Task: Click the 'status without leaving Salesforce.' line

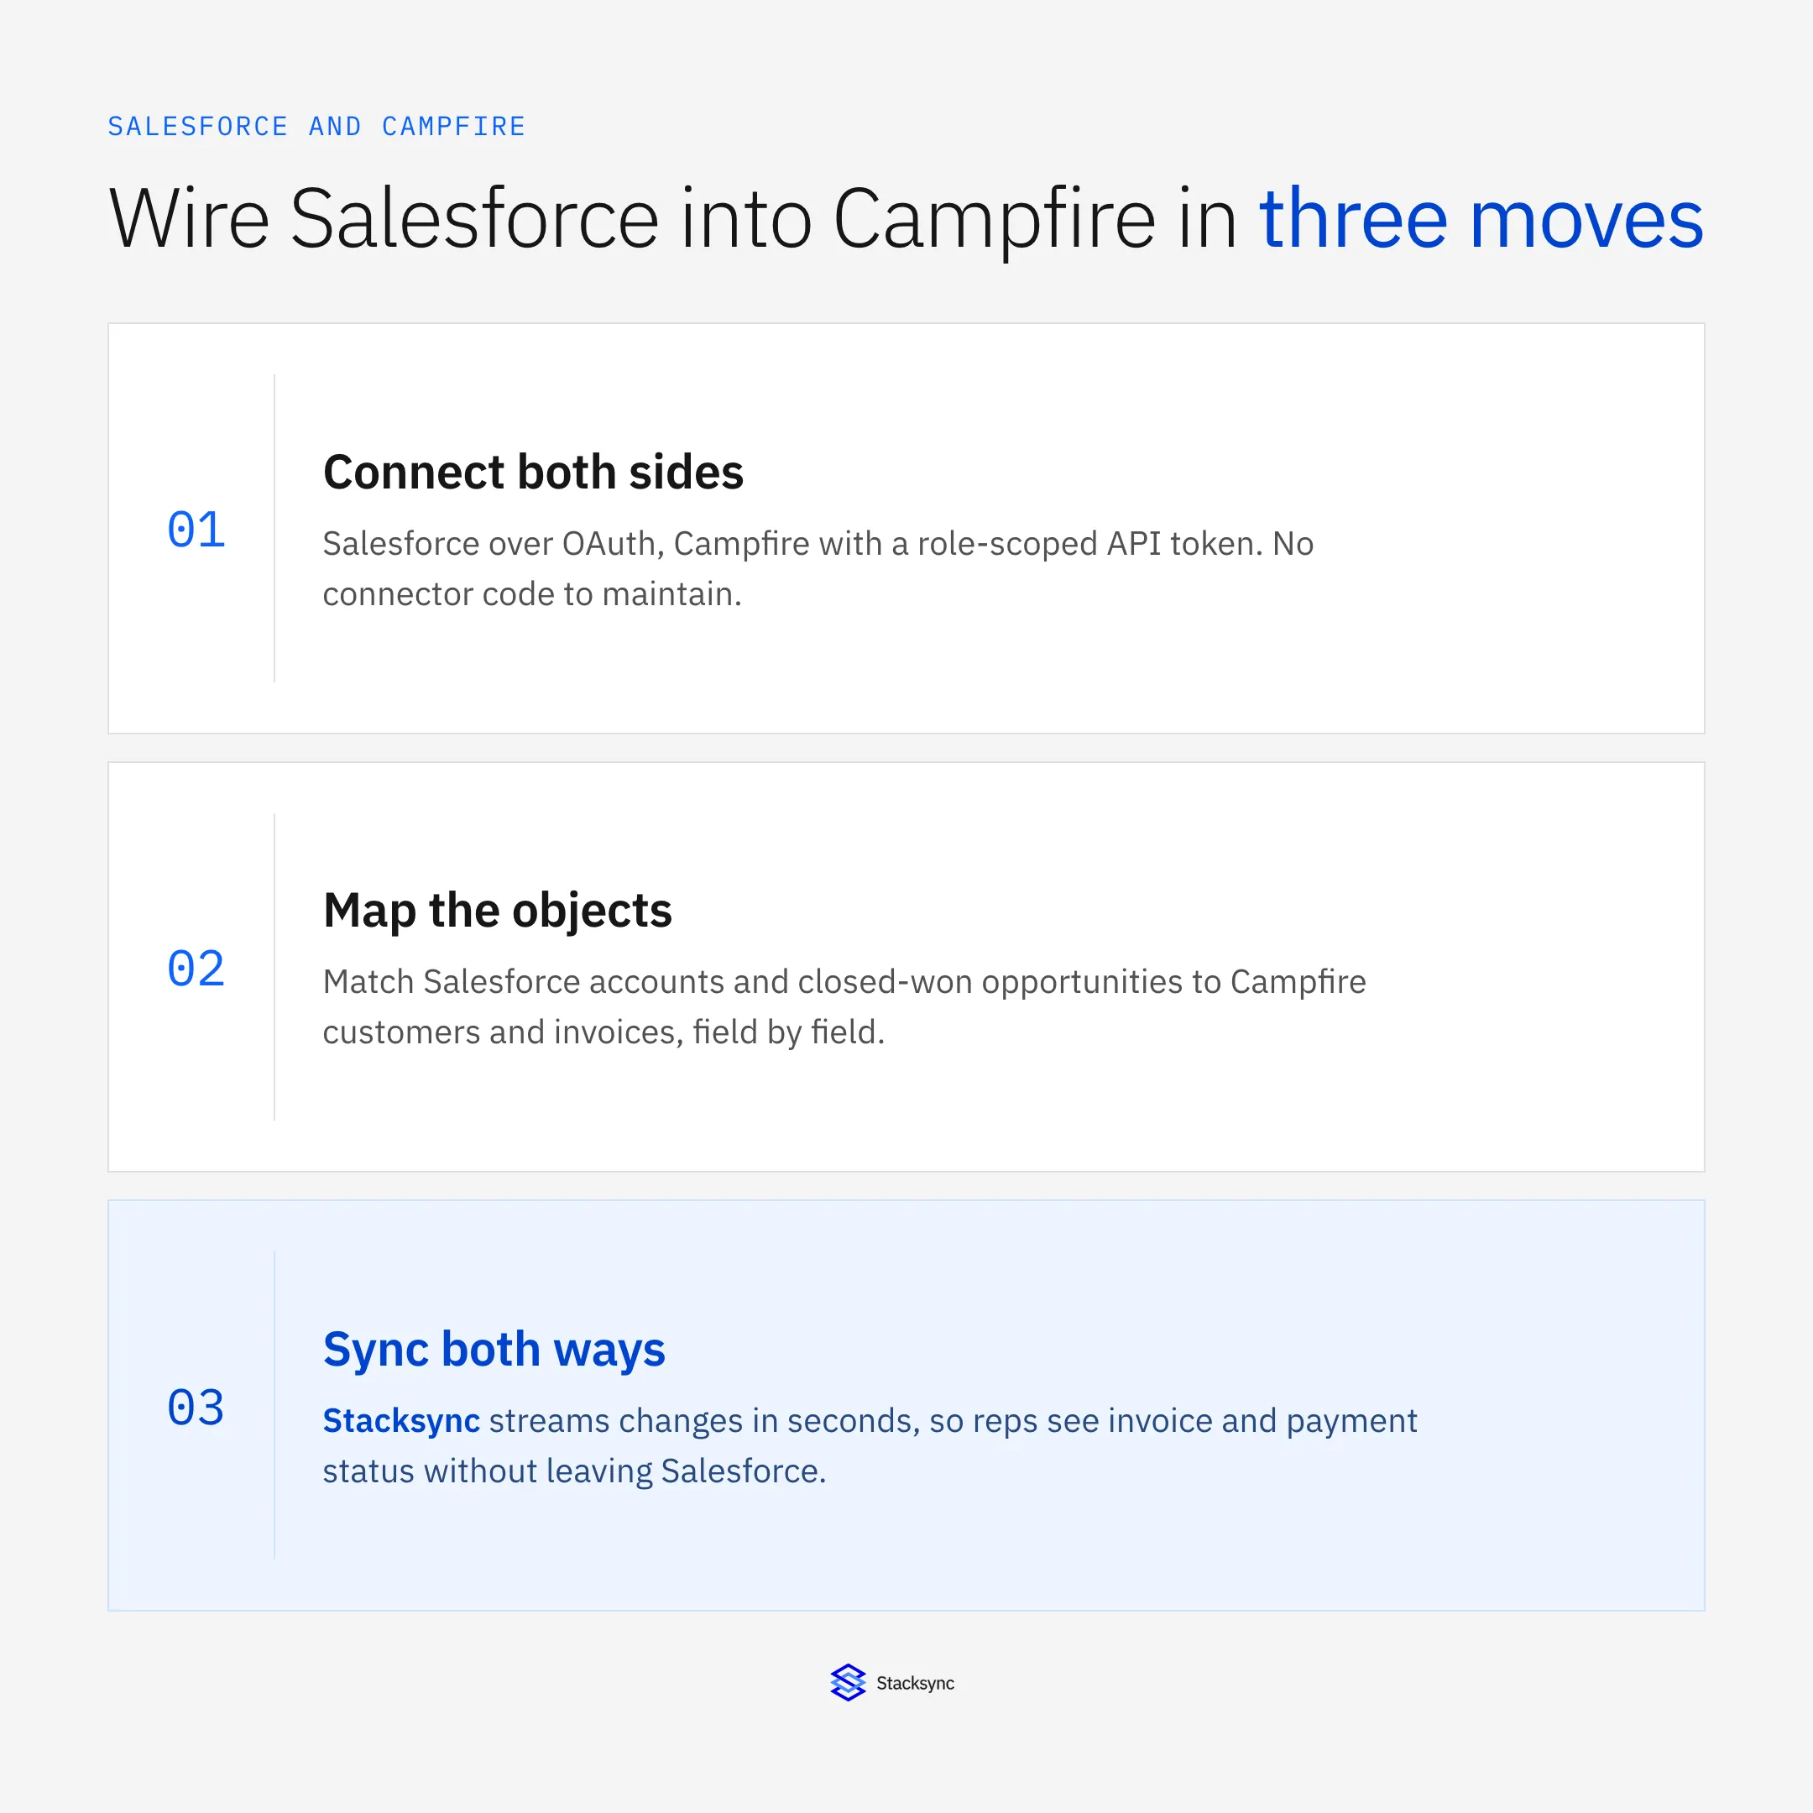Action: coord(574,1471)
